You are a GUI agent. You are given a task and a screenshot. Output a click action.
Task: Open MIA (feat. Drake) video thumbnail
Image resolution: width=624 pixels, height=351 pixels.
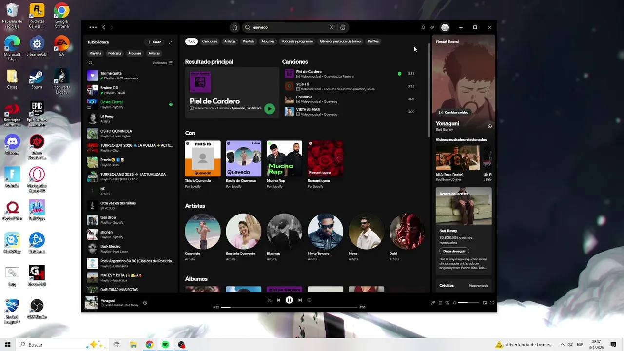[x=458, y=157]
